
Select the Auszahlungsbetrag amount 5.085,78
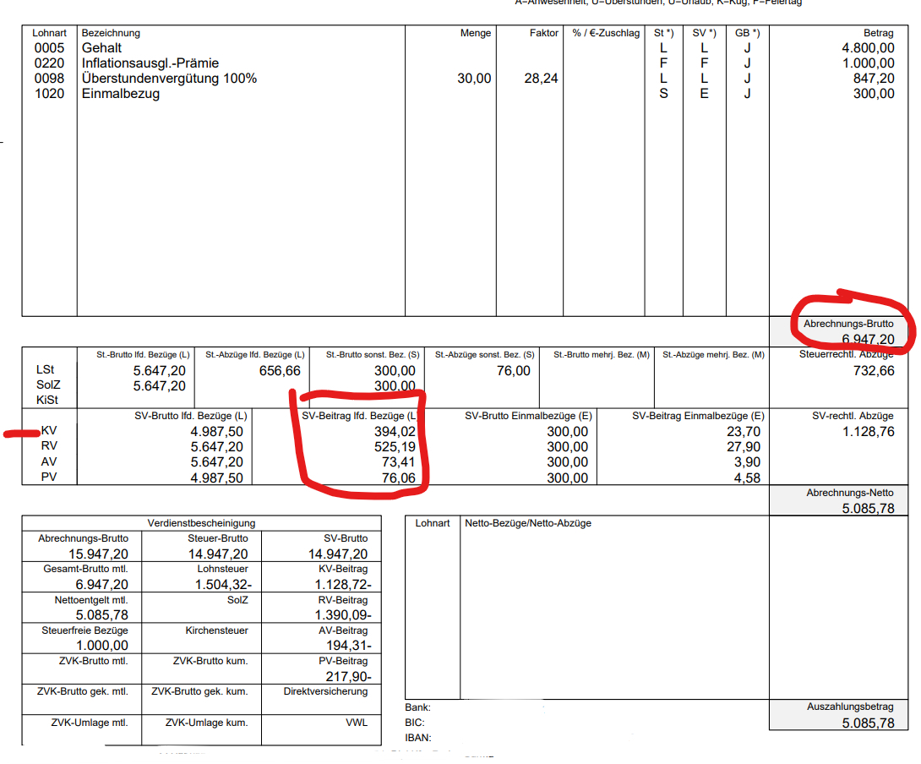tap(868, 723)
